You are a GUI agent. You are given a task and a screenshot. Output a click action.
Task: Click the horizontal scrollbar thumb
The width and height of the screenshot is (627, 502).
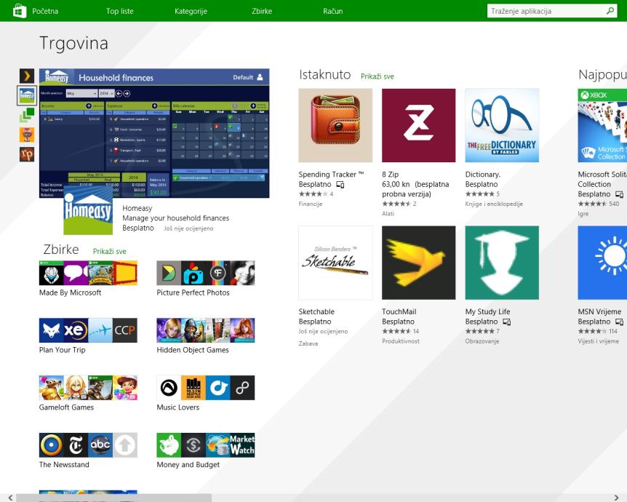click(x=113, y=498)
